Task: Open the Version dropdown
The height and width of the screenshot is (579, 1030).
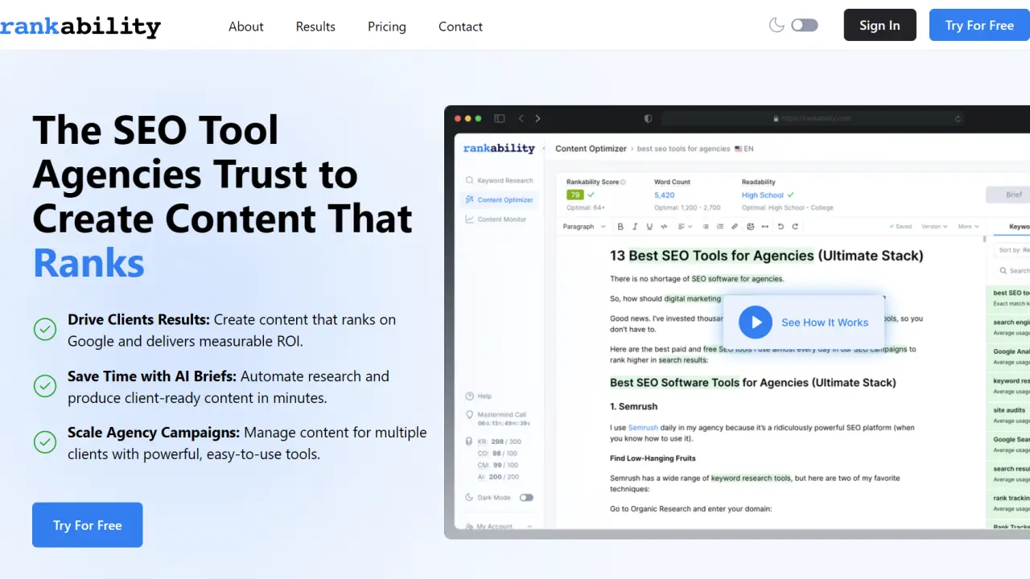Action: (x=934, y=227)
